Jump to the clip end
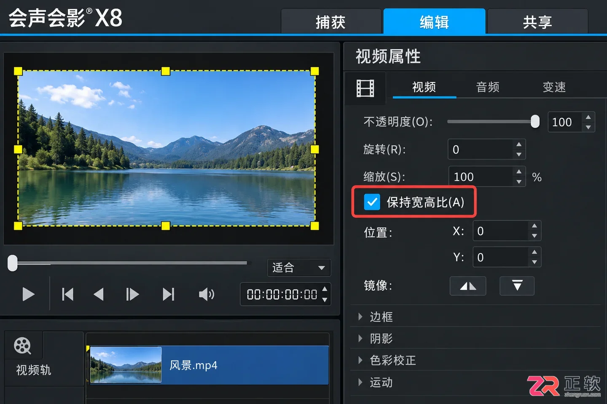 click(169, 294)
